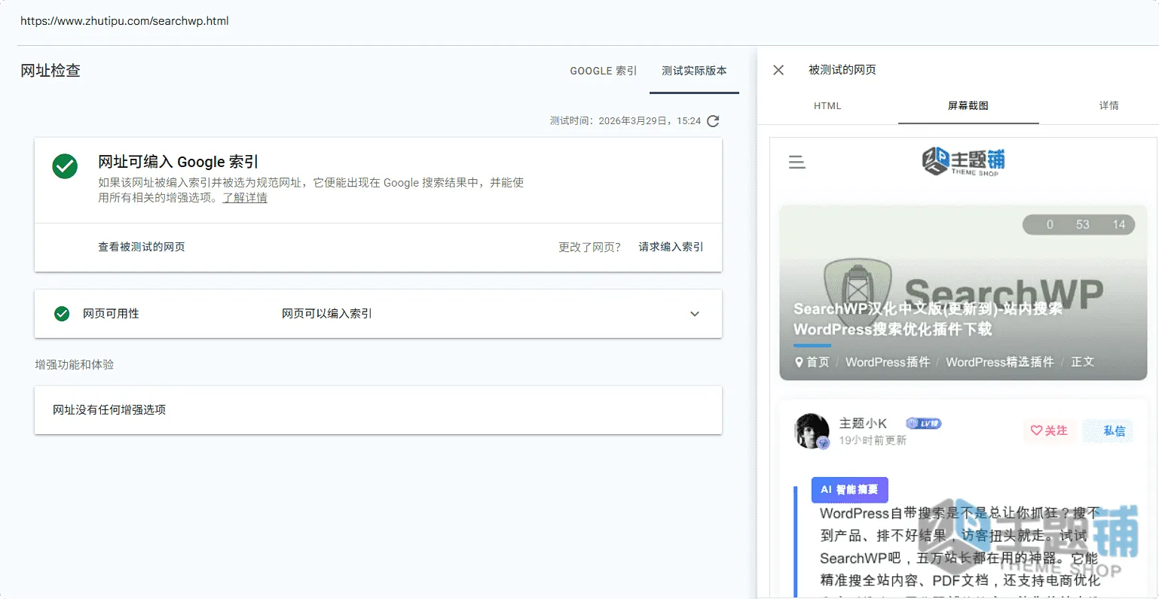Click green check icon beside 网址可编入 Google 索引
Viewport: 1159px width, 599px height.
pyautogui.click(x=65, y=166)
